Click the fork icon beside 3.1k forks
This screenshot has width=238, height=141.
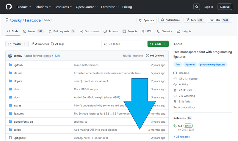(x=175, y=102)
